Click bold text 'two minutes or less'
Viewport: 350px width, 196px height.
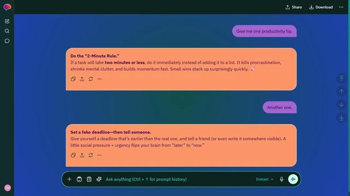tap(125, 63)
